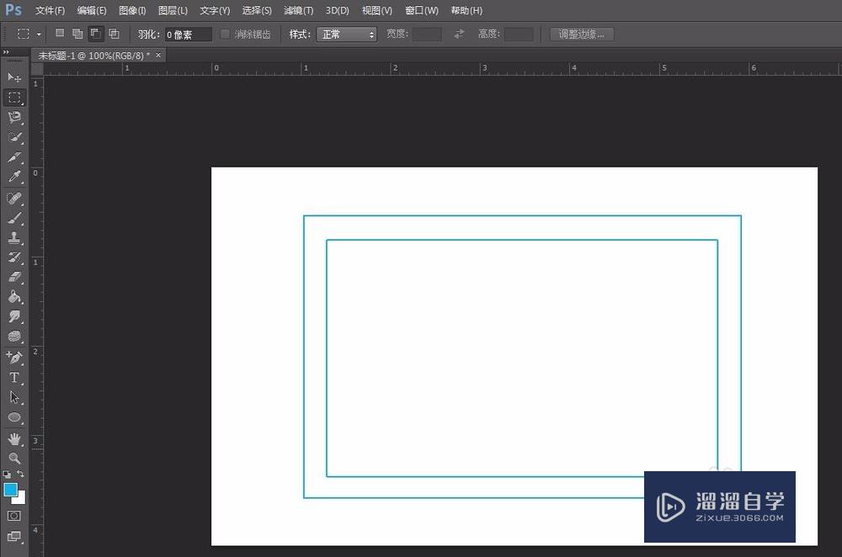
Task: Select the Lasso tool
Action: coord(14,117)
